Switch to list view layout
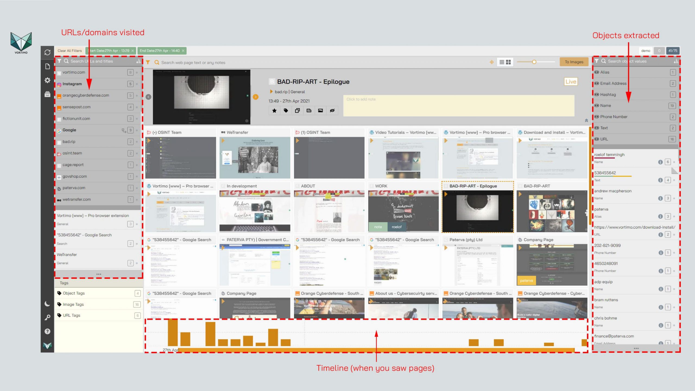The height and width of the screenshot is (391, 695). pos(502,62)
